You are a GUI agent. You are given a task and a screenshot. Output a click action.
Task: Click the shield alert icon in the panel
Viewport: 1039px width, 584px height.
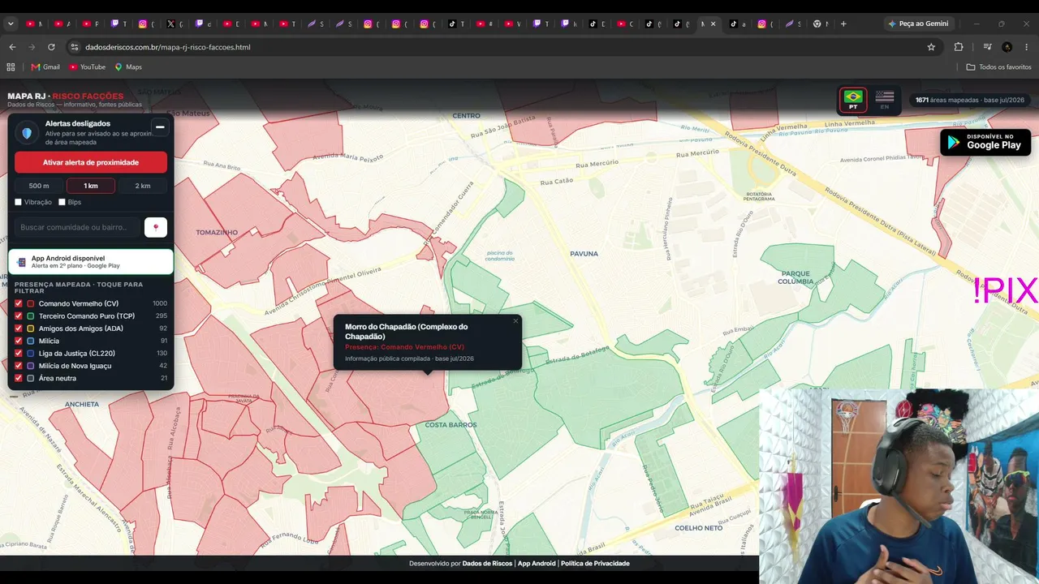27,132
